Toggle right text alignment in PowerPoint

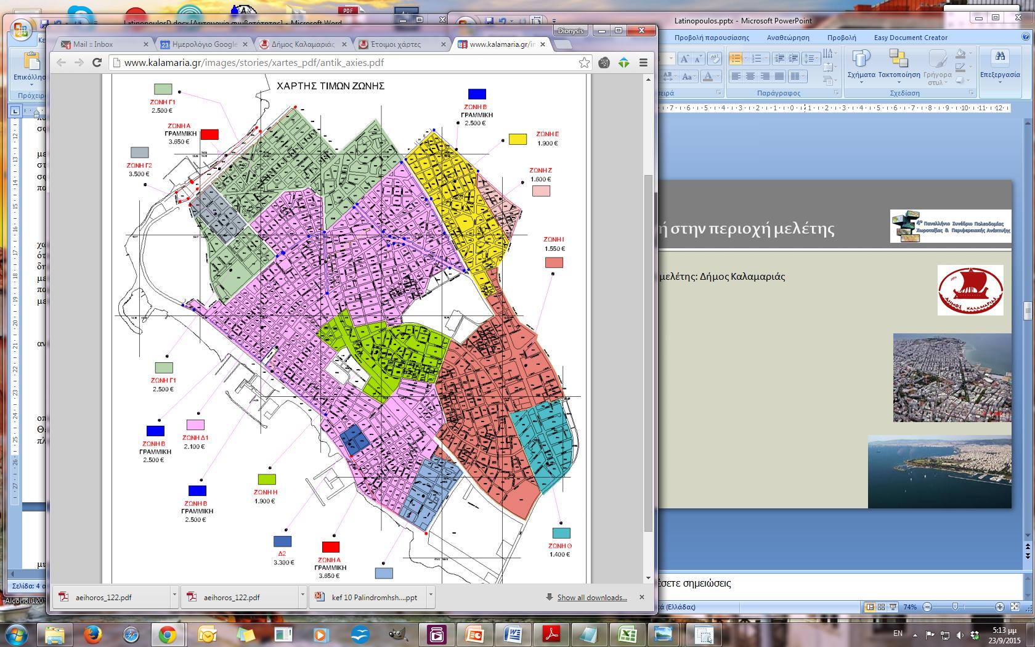pos(765,76)
